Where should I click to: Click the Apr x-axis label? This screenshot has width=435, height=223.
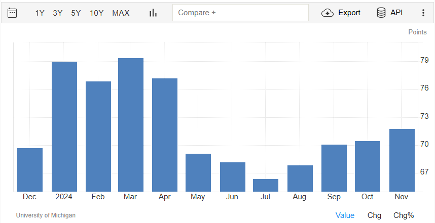point(164,197)
